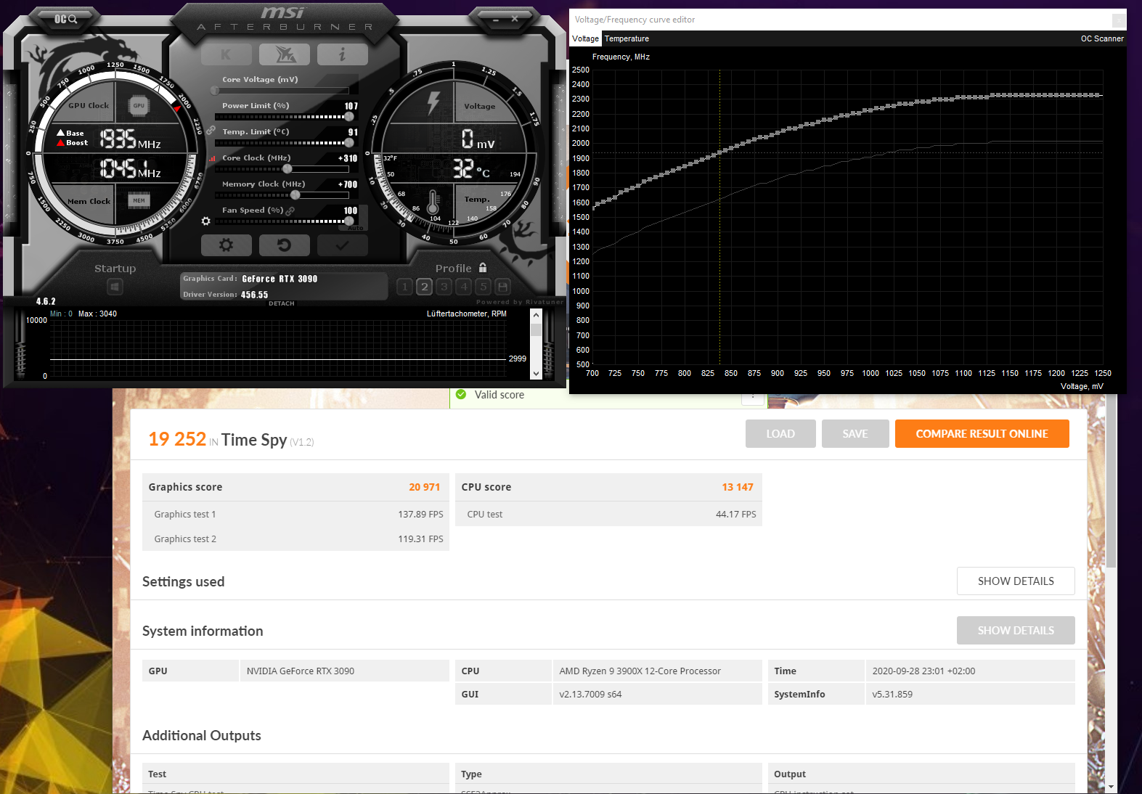1142x794 pixels.
Task: Click AMD Ryzen 9 3900X CPU value
Action: point(640,671)
